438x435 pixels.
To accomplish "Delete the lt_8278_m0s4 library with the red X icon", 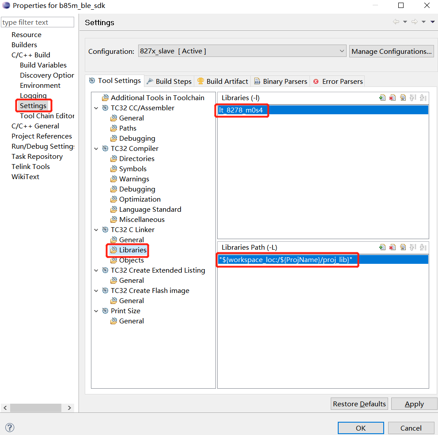I will click(393, 97).
